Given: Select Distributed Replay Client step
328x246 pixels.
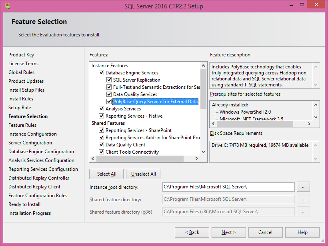Looking at the screenshot, I should click(x=34, y=186).
